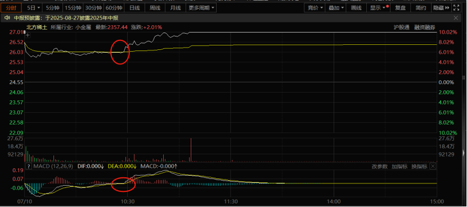Click the price axis scale arrows icon
This screenshot has height=207, width=467.
tap(25, 32)
